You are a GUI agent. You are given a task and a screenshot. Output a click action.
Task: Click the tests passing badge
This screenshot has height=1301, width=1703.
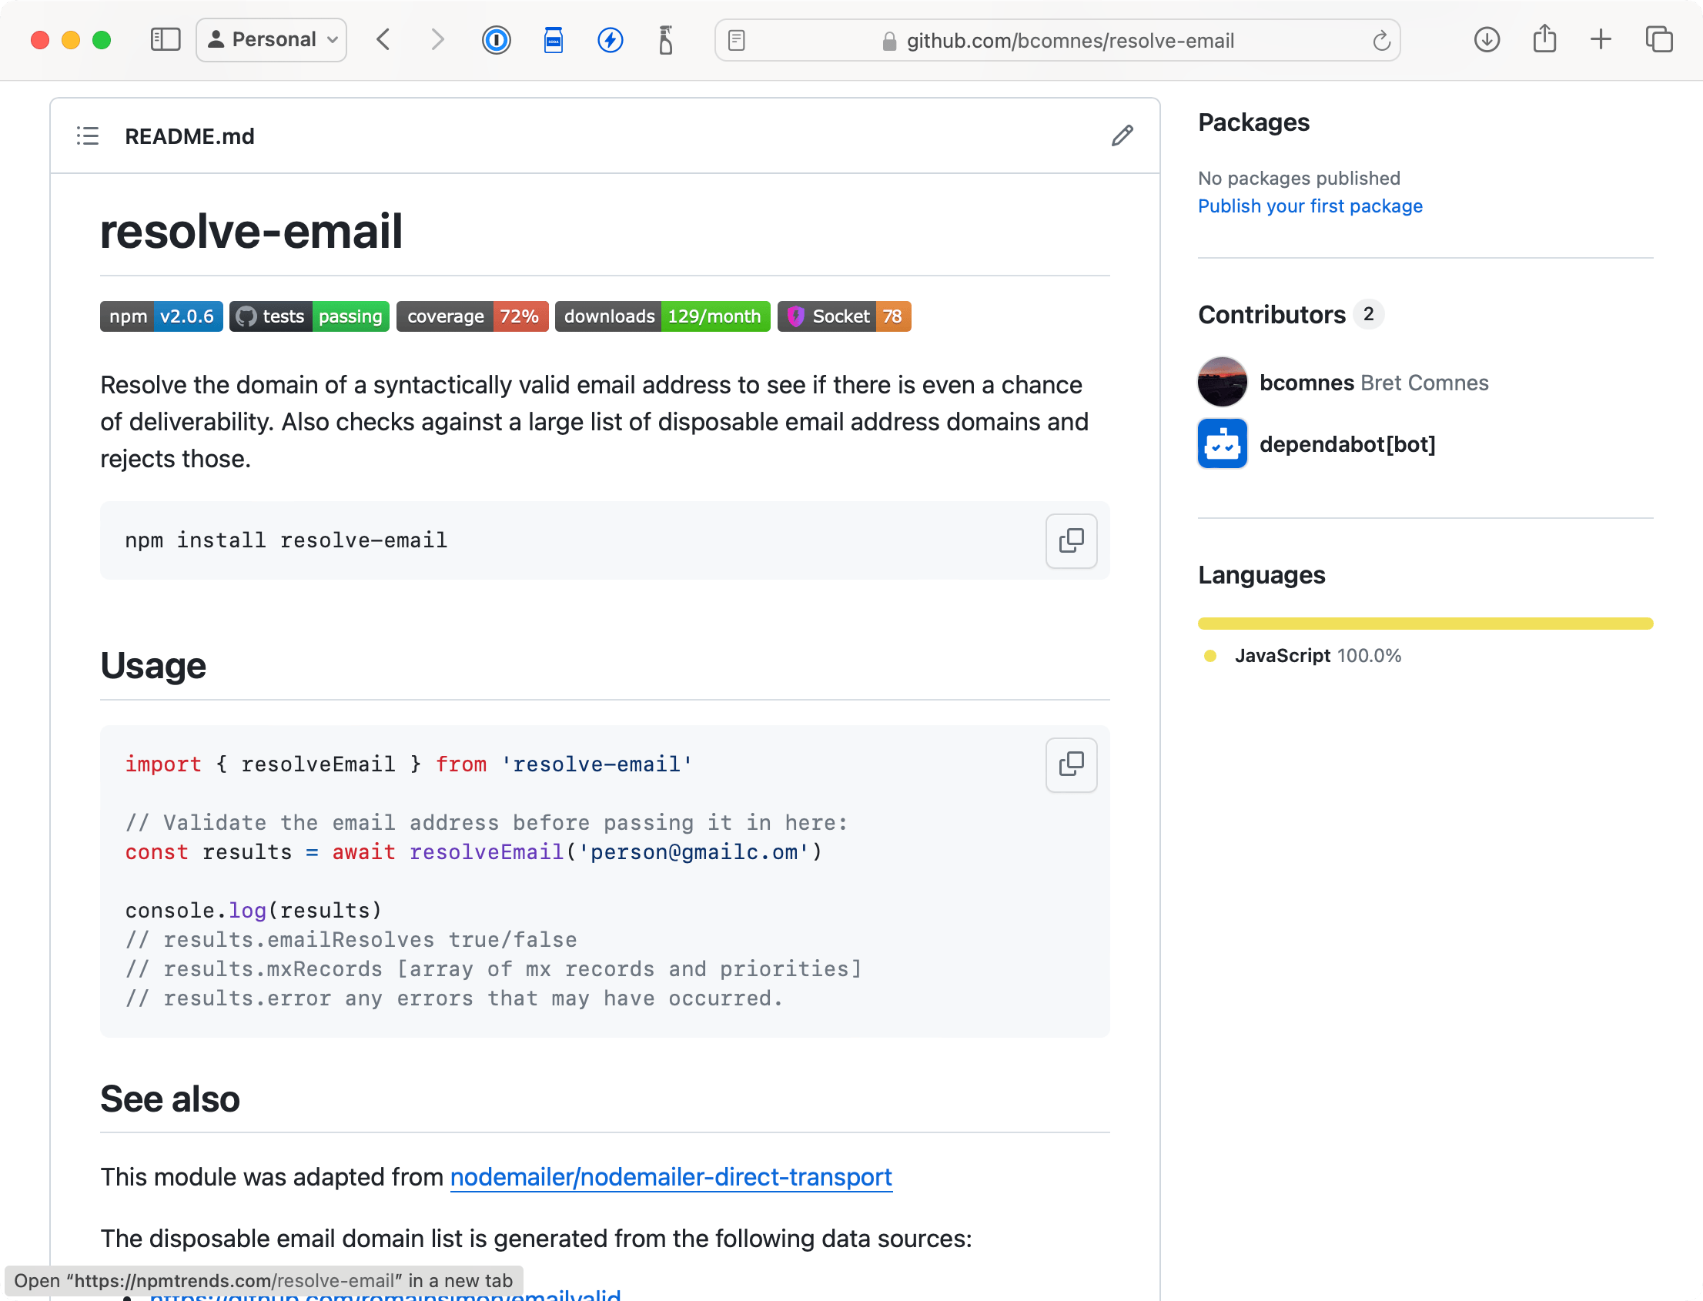[x=309, y=316]
